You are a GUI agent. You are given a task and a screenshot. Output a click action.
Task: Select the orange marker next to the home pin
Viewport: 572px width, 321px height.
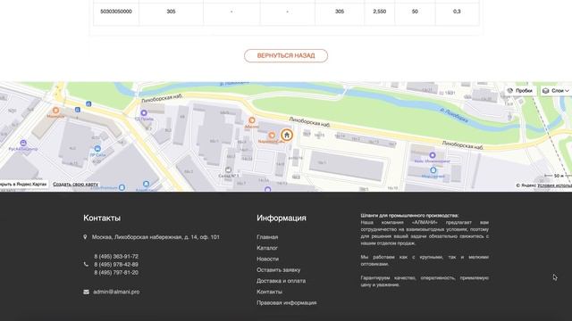click(272, 136)
